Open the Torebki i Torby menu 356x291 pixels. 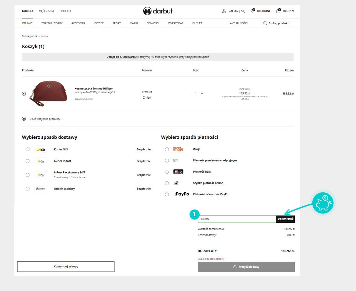tap(52, 23)
